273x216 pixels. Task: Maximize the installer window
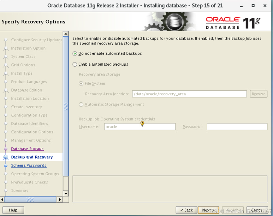(253, 6)
